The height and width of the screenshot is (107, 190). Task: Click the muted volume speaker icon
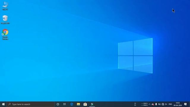166,104
